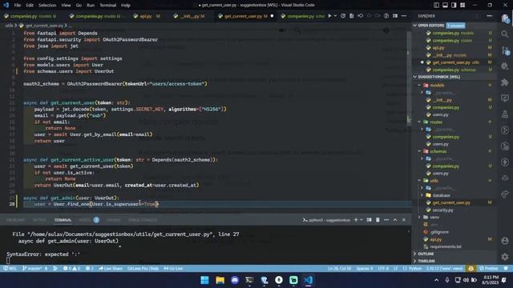Open the Manage gear menu

point(505,257)
